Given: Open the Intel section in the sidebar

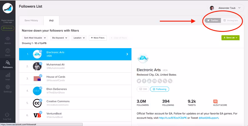Looking at the screenshot, I should coord(8,77).
